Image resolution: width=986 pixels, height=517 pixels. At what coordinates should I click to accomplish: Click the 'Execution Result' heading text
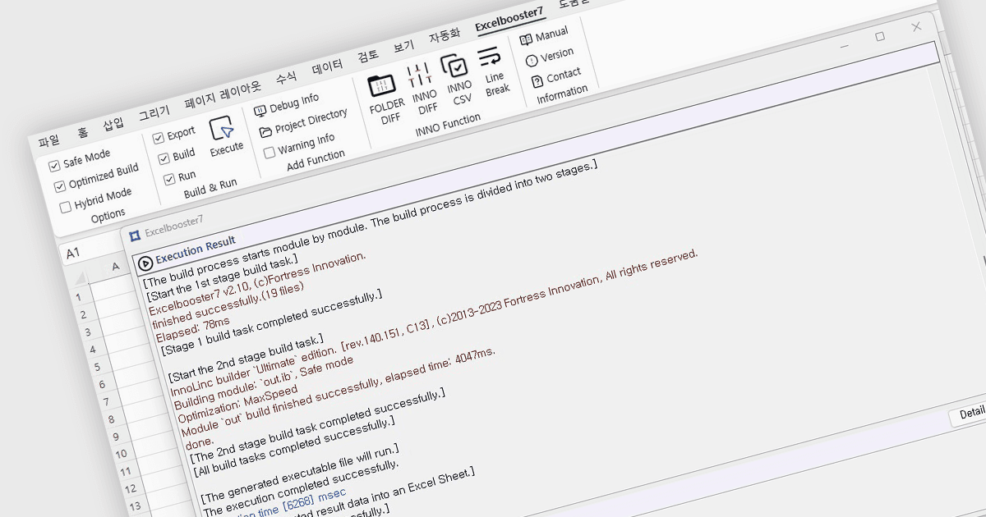coord(196,249)
